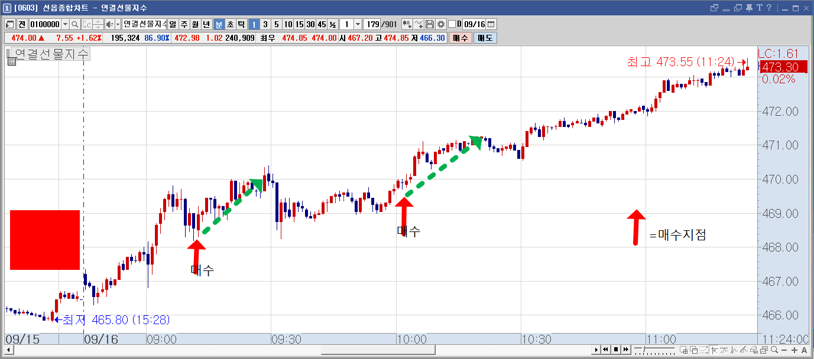Tick the D checkbox beside the date field
This screenshot has height=359, width=814.
pyautogui.click(x=452, y=24)
